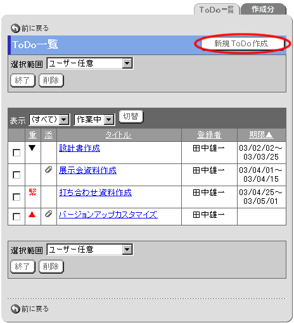The width and height of the screenshot is (294, 323).
Task: Click the red 緊 urgent marker
Action: click(x=32, y=192)
